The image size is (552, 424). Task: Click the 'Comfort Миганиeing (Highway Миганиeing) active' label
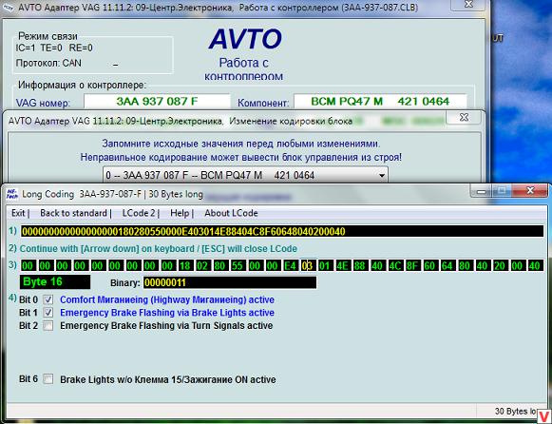(167, 299)
